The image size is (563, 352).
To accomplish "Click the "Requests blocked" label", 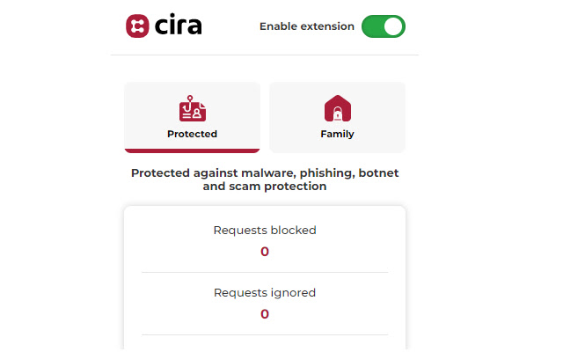I will [265, 231].
